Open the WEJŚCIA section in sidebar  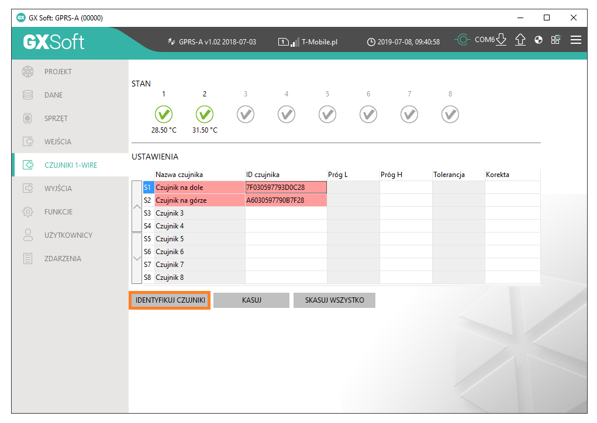click(x=58, y=141)
